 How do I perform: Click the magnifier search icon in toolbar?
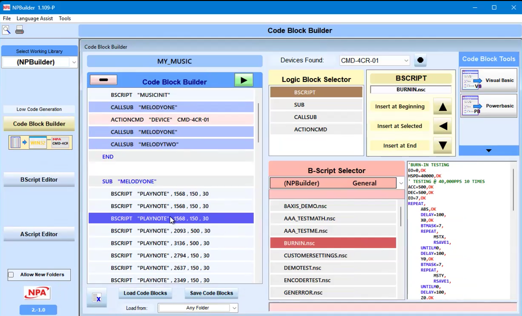pos(6,30)
